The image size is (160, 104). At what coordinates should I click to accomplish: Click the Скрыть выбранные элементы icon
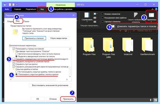pyautogui.click(x=136, y=15)
